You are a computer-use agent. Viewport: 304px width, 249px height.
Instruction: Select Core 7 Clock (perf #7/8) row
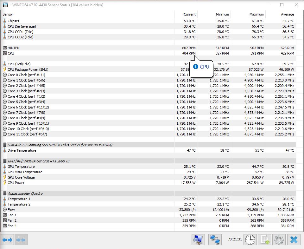click(x=148, y=113)
